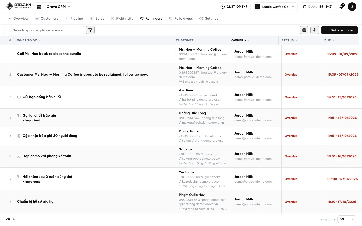Open the Lumio Coffee Co. workspace dropdown
Screen dimensions: 362x226
click(275, 7)
